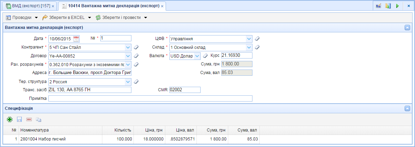The width and height of the screenshot is (415, 147).
Task: Open the screen edit icon with pencil
Action: point(379,6)
